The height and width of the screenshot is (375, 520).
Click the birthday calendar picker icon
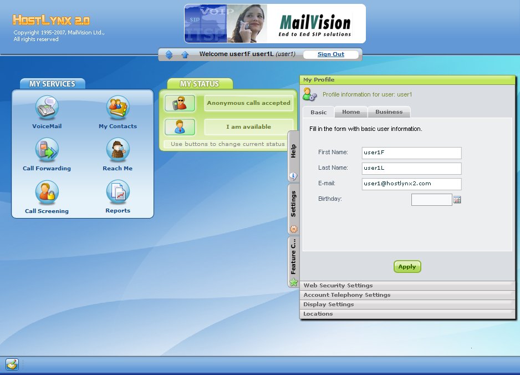457,200
